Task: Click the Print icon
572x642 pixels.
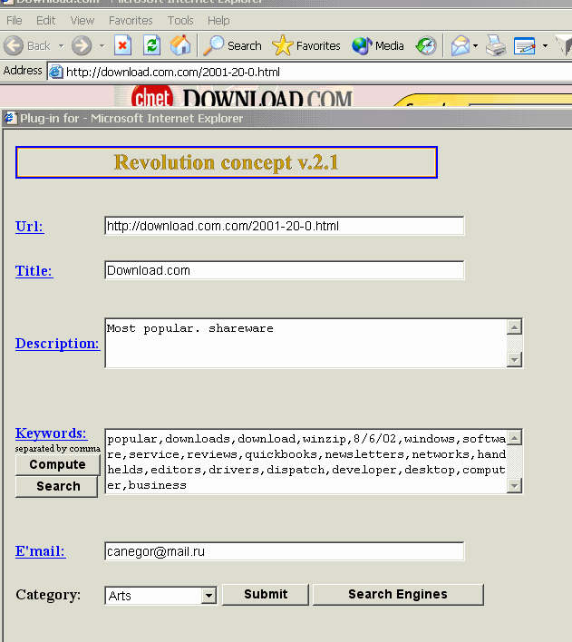Action: coord(496,45)
